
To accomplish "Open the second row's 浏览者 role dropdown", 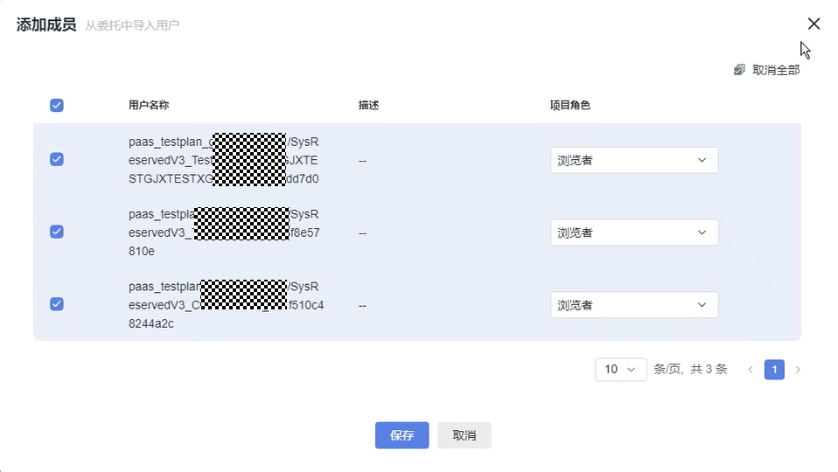I will point(634,233).
